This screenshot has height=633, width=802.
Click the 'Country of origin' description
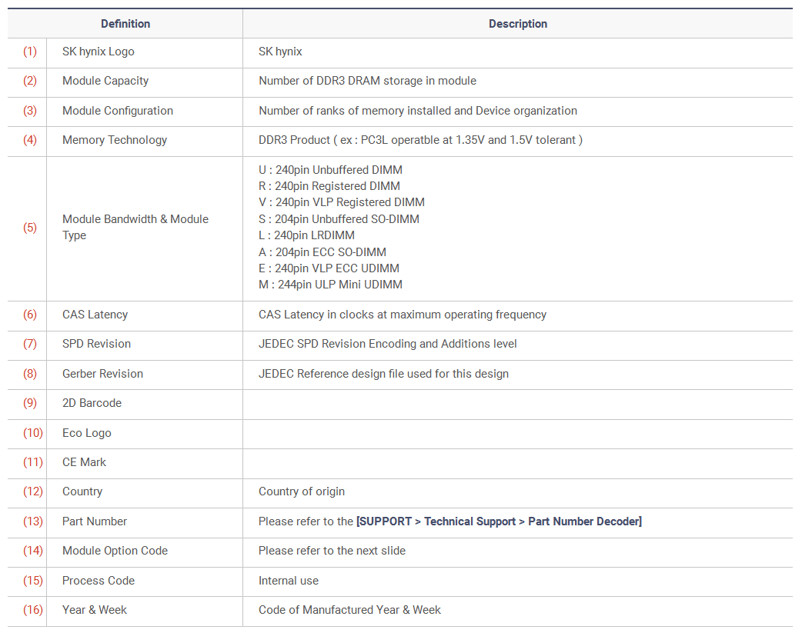tap(302, 491)
